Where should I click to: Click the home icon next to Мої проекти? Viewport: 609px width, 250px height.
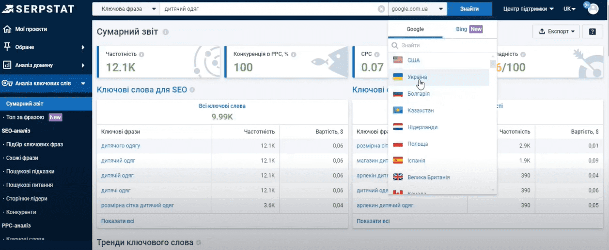(x=7, y=29)
